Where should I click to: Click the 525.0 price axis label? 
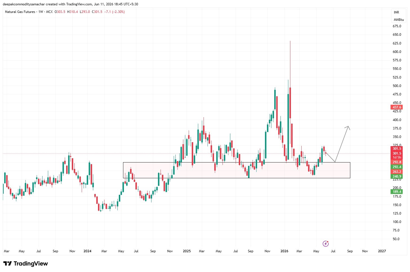click(x=397, y=77)
